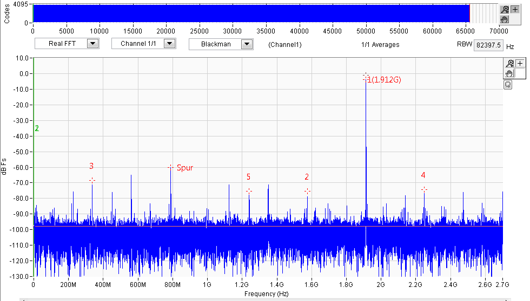530x301 pixels.
Task: Click the green cursor line at plot left edge
Action: 34,167
